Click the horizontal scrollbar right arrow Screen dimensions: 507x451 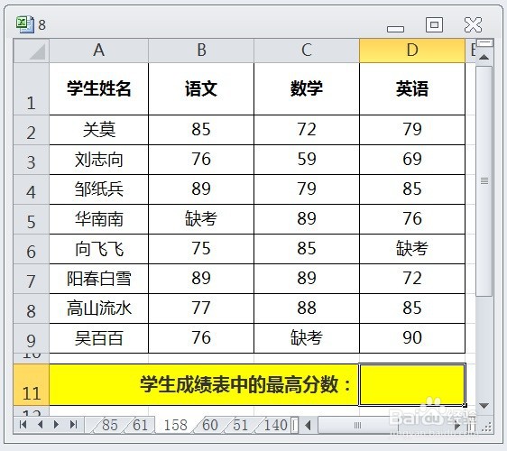456,425
